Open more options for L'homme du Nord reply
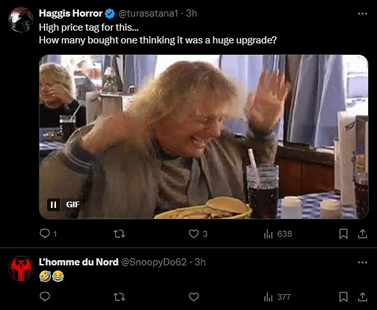Image resolution: width=377 pixels, height=310 pixels. point(362,262)
